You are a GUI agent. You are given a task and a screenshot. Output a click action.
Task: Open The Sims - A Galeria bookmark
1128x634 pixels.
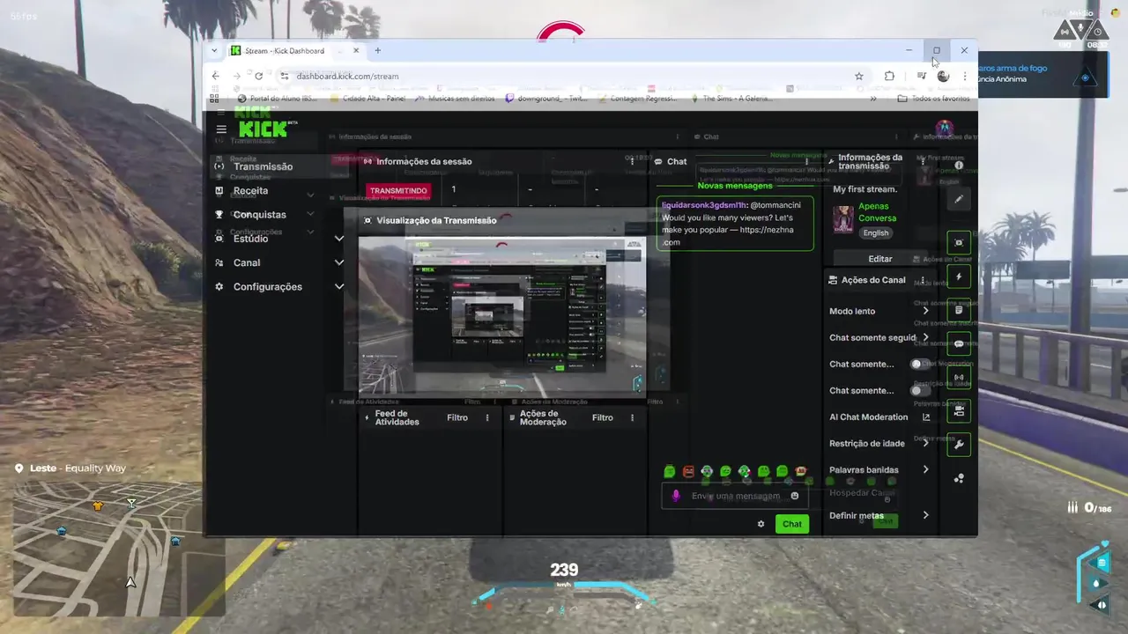click(x=731, y=99)
